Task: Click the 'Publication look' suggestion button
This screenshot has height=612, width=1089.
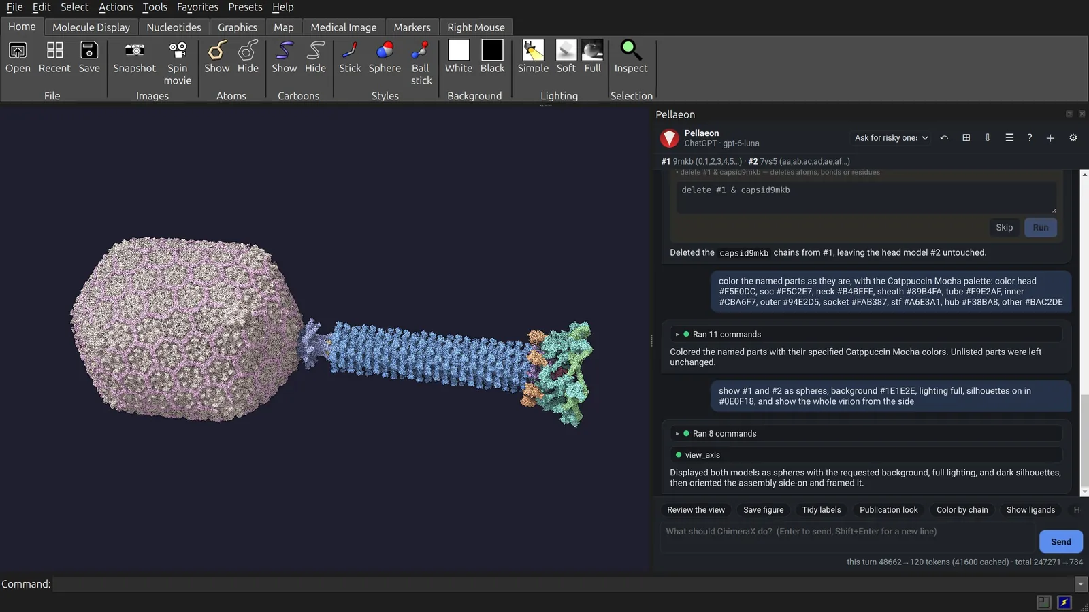Action: click(888, 510)
